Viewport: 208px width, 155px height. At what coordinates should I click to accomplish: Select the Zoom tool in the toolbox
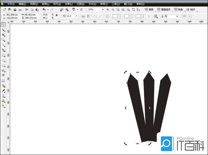pyautogui.click(x=3, y=40)
